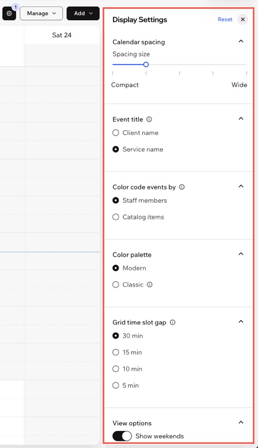Click the Display Settings heading
258x448 pixels.
140,20
